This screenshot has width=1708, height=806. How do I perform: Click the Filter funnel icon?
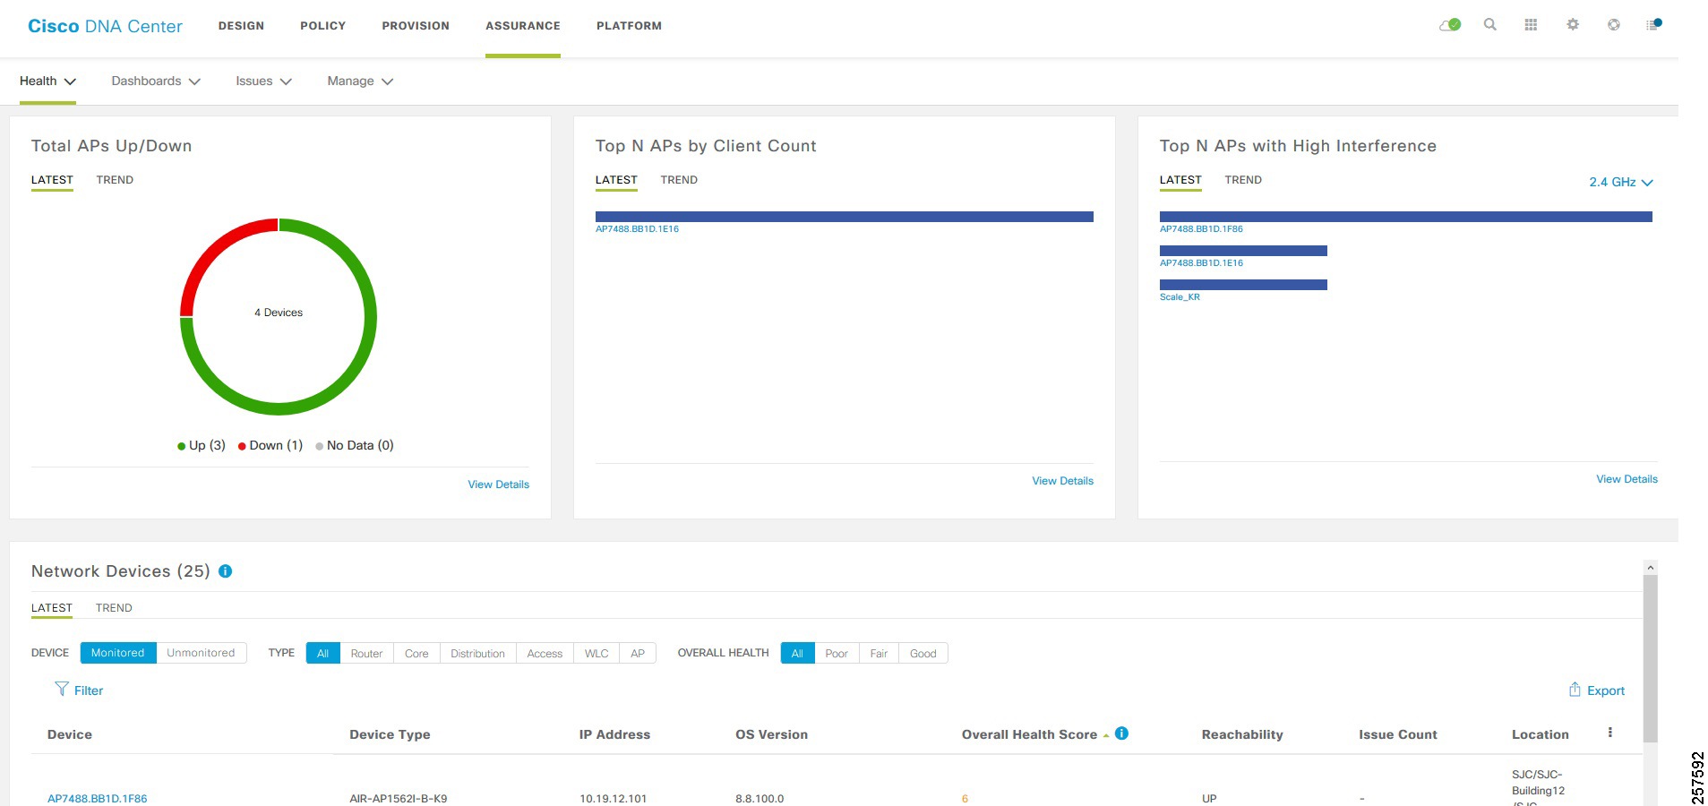coord(62,689)
